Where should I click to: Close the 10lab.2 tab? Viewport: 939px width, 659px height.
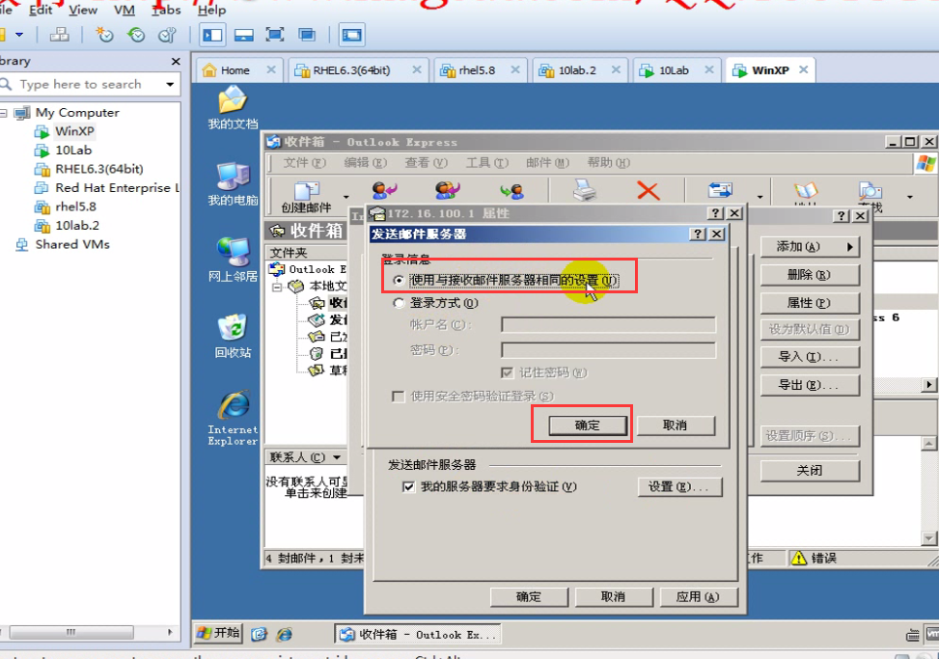pos(616,70)
